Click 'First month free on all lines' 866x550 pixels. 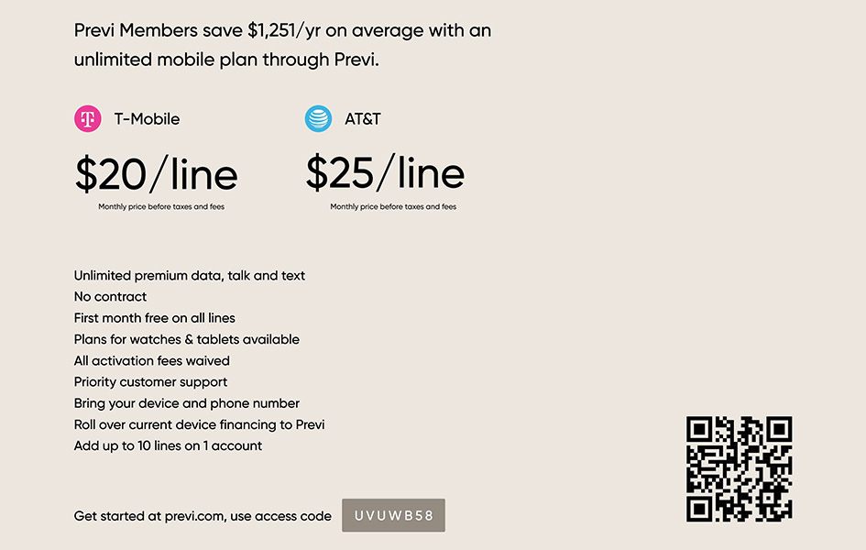155,318
